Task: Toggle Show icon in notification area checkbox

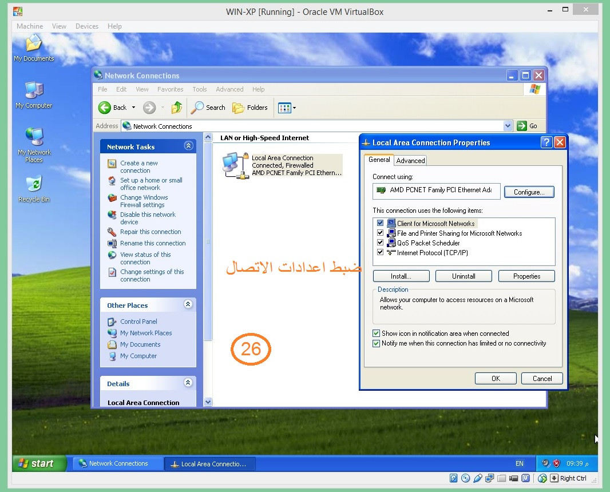Action: point(377,334)
